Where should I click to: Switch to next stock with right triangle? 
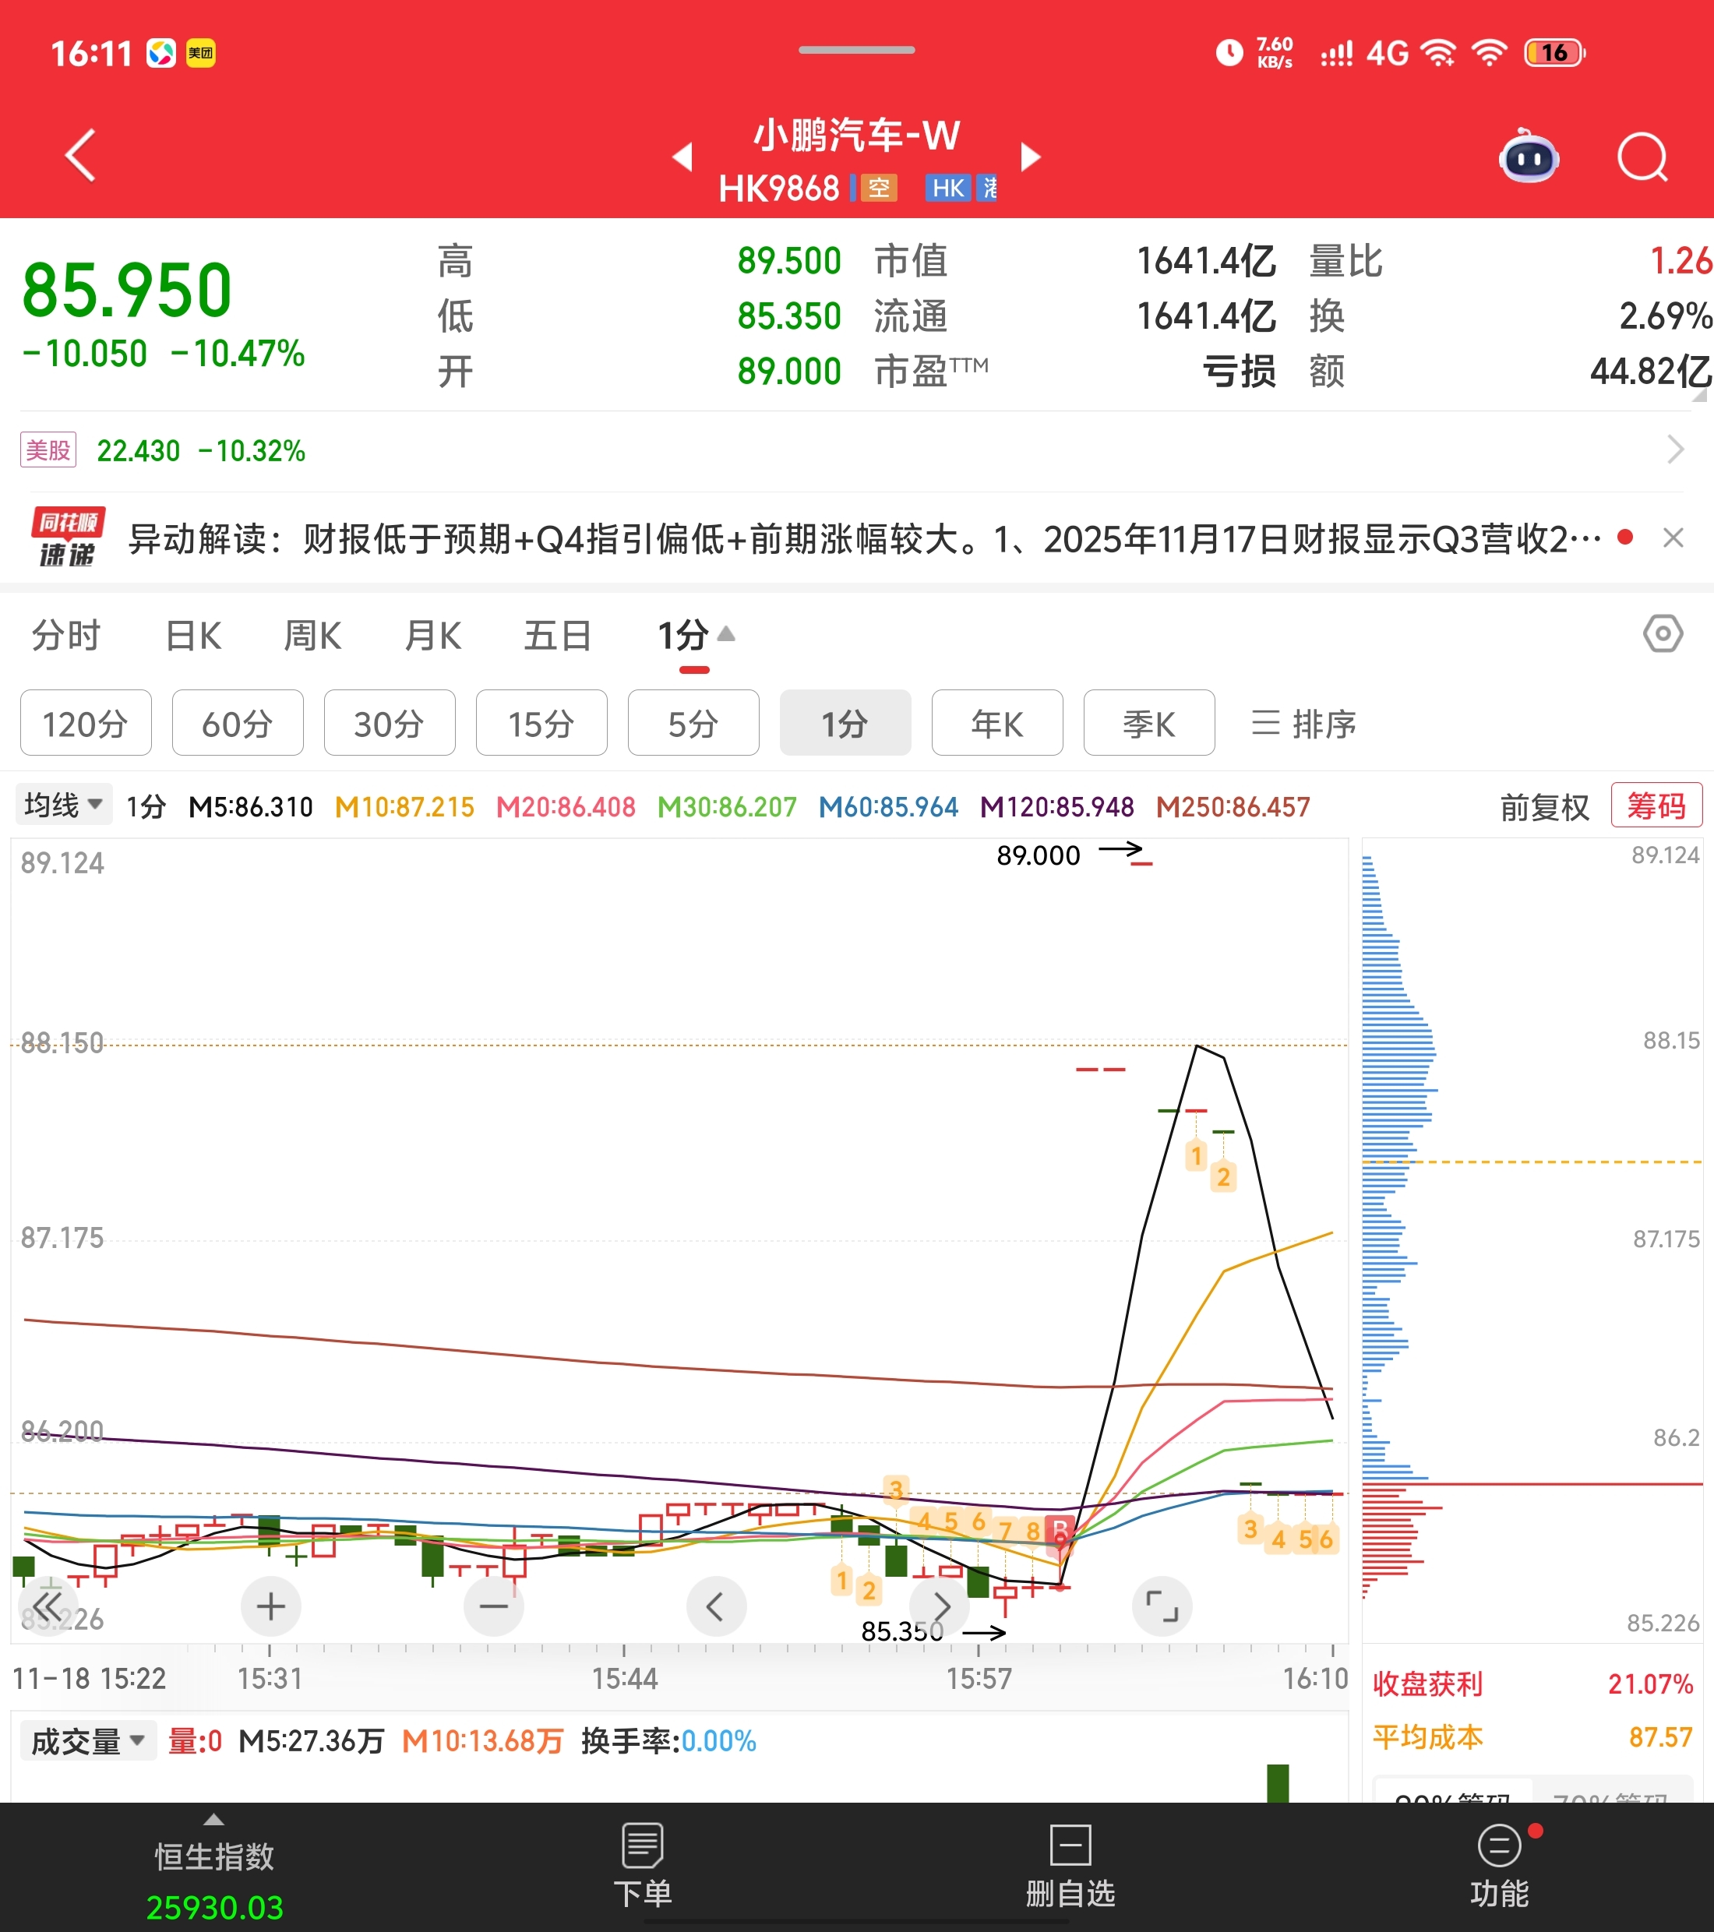point(1031,157)
